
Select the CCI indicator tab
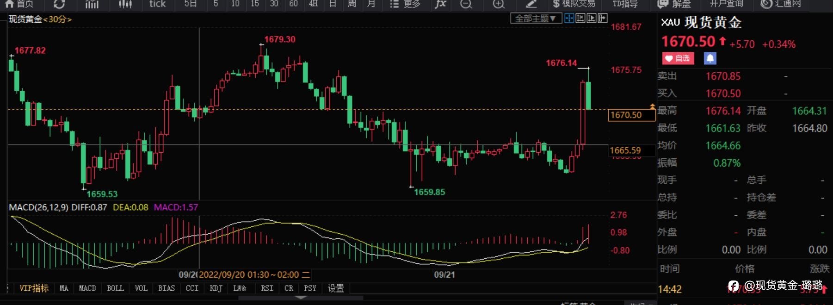192,288
